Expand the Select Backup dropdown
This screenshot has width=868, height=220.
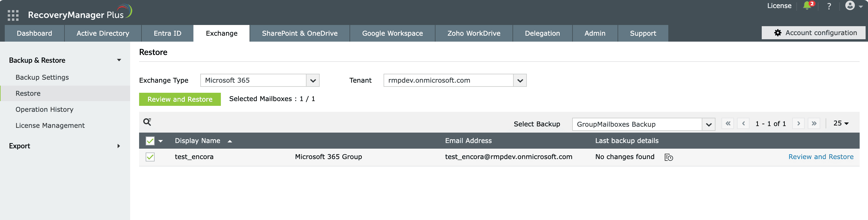[708, 125]
